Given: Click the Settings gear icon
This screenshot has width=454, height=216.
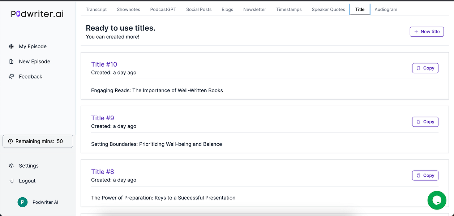Looking at the screenshot, I should 12,166.
